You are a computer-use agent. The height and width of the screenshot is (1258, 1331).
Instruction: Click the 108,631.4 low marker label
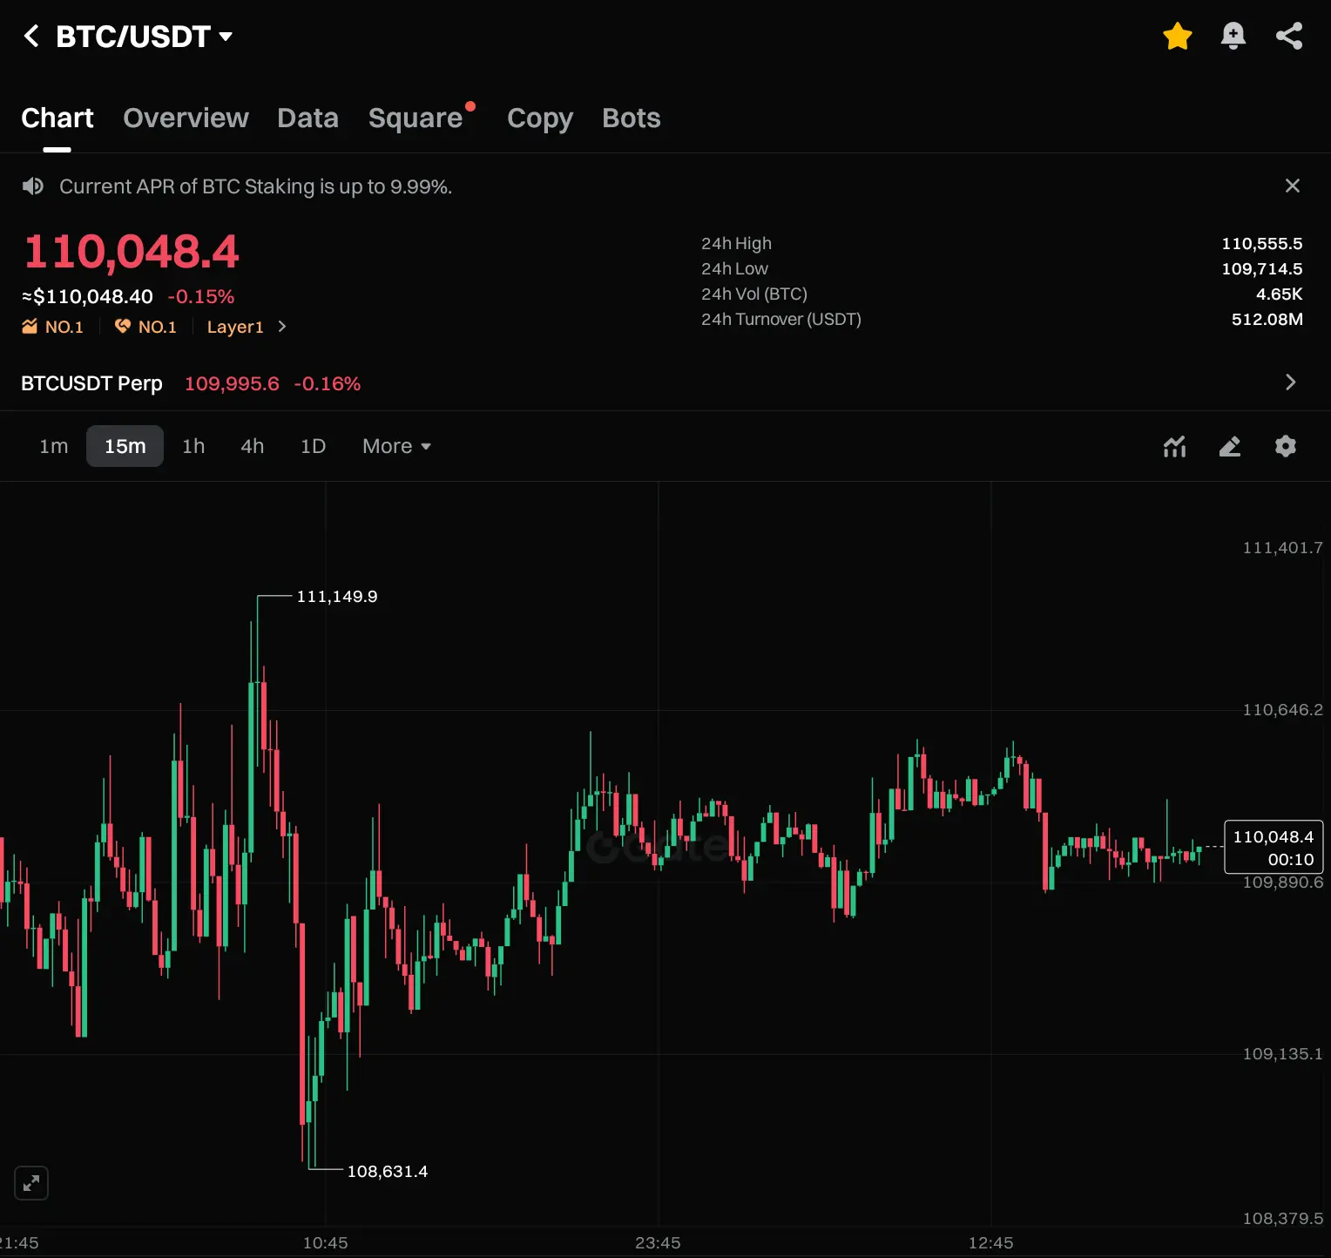[388, 1172]
